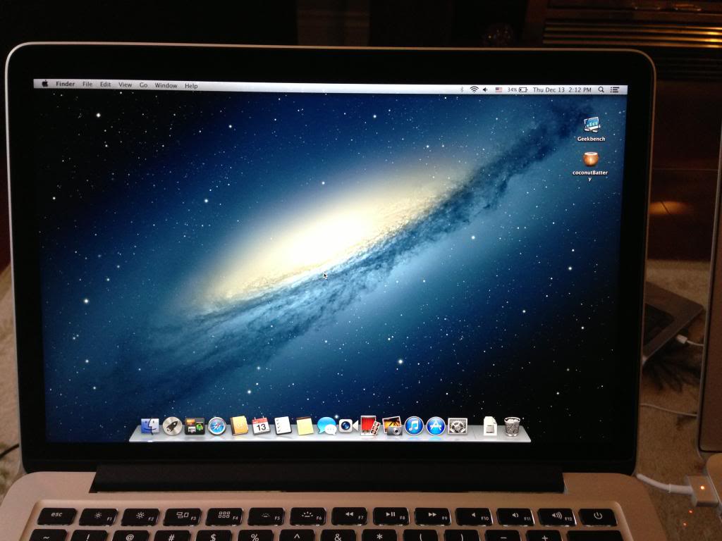Open Mission Control from the Dock

(195, 426)
